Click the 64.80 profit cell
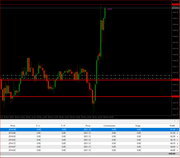 pyautogui.click(x=173, y=150)
